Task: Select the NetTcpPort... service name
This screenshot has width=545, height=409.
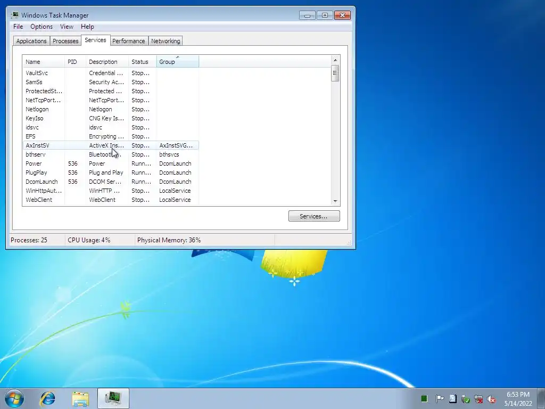Action: (43, 100)
